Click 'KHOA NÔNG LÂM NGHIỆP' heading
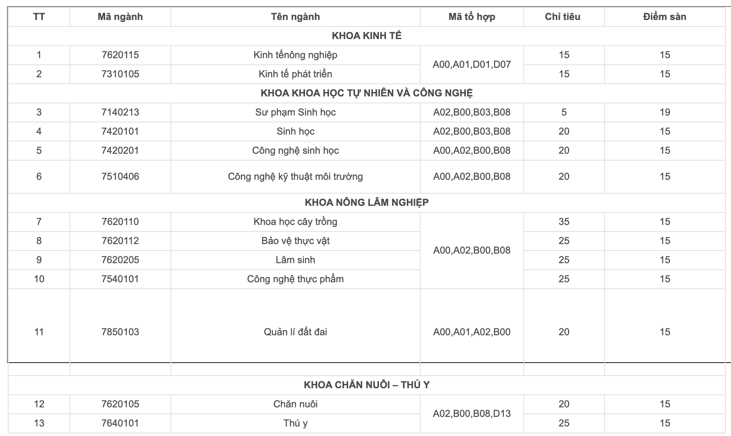Viewport: 731px width, 436px height. [x=366, y=203]
